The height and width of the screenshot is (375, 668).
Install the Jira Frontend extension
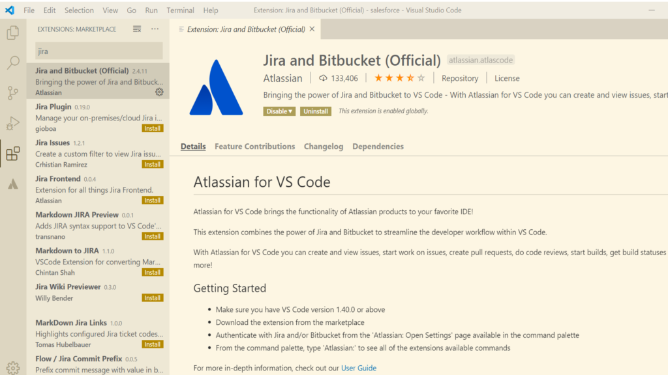click(153, 201)
